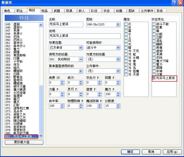Image resolution: width=184 pixels, height=157 pixels.
Task: Select skill 072: 迪特利之舞
Action: coord(22,108)
